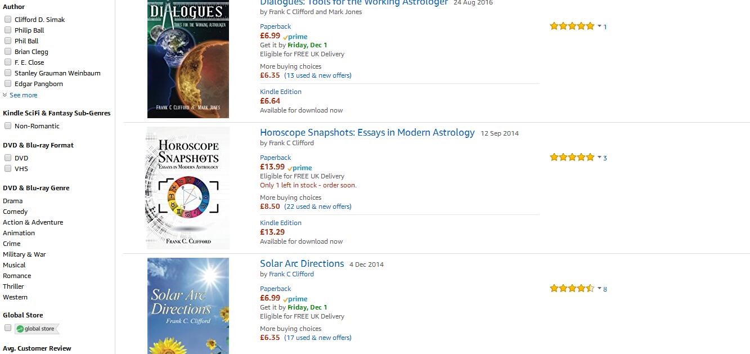Enable the Non-Romantic sub-genre checkbox

(x=8, y=126)
